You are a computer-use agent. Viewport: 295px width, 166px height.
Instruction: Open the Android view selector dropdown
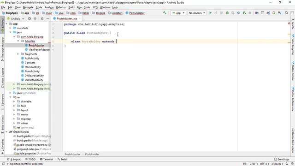tap(15, 18)
